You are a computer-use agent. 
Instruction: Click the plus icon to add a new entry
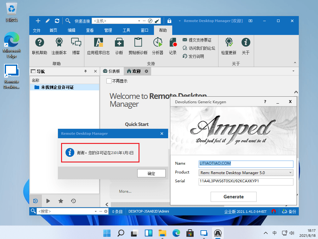(38, 21)
